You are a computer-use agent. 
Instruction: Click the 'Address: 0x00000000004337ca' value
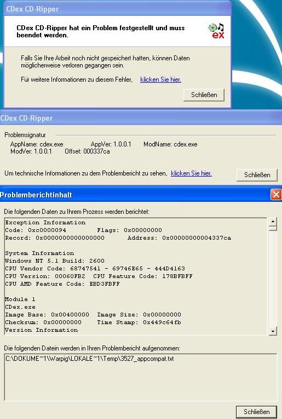179,238
